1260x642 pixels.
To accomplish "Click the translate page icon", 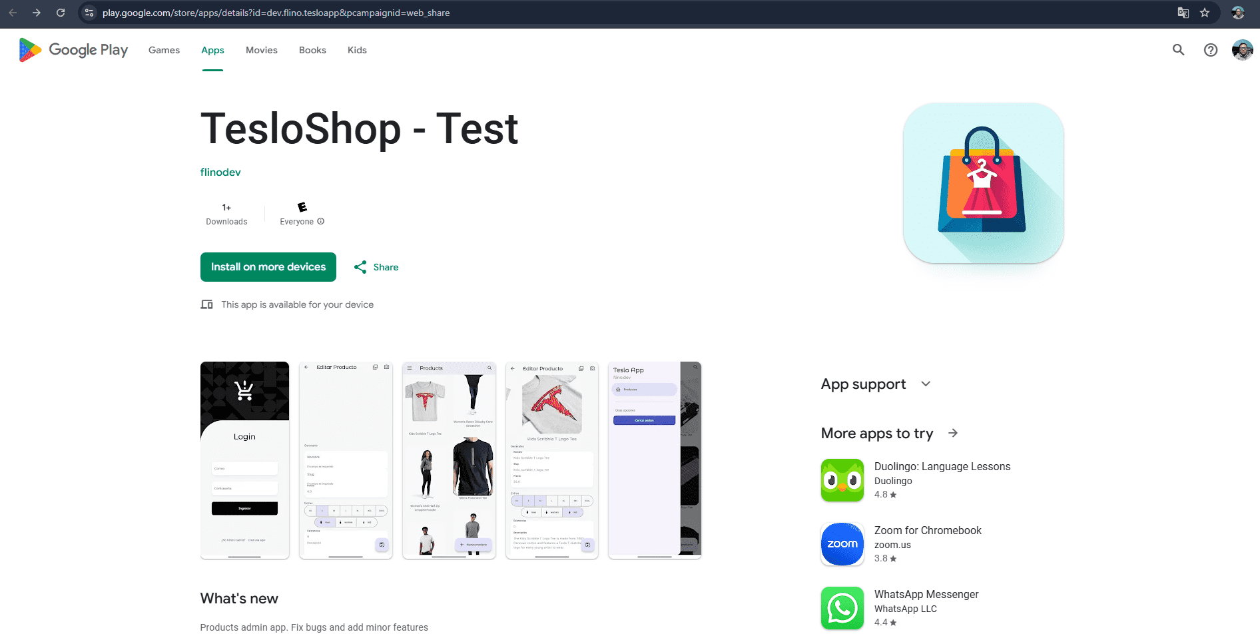I will point(1183,13).
